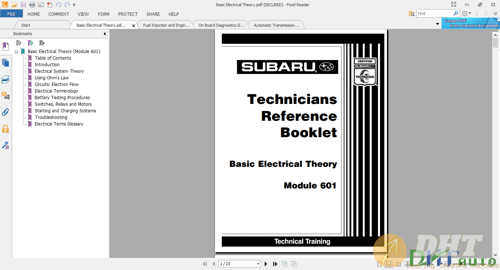Click the find next arrow
The height and width of the screenshot is (270, 500).
click(486, 14)
